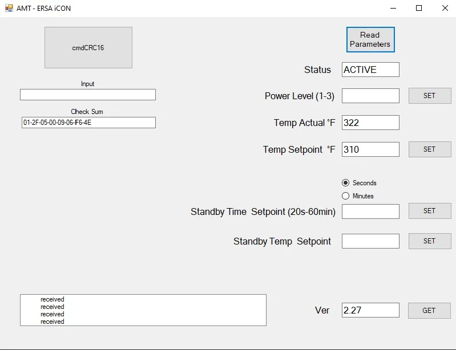Click the Ver field showing 2.27
The height and width of the screenshot is (350, 456).
point(370,310)
